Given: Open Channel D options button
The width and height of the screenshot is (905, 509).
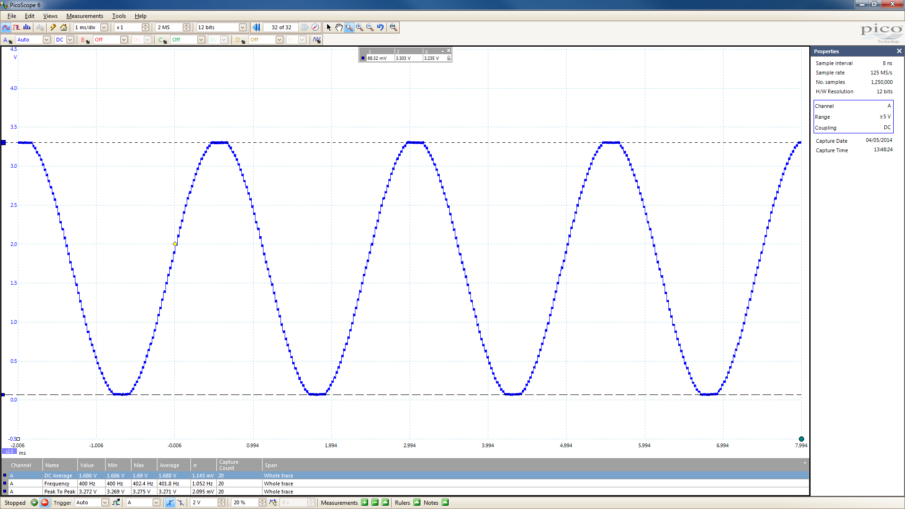Looking at the screenshot, I should coord(240,40).
